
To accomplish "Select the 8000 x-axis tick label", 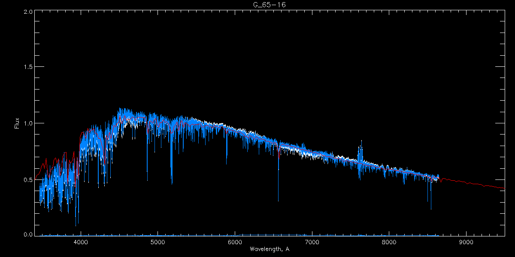I will tap(389, 242).
